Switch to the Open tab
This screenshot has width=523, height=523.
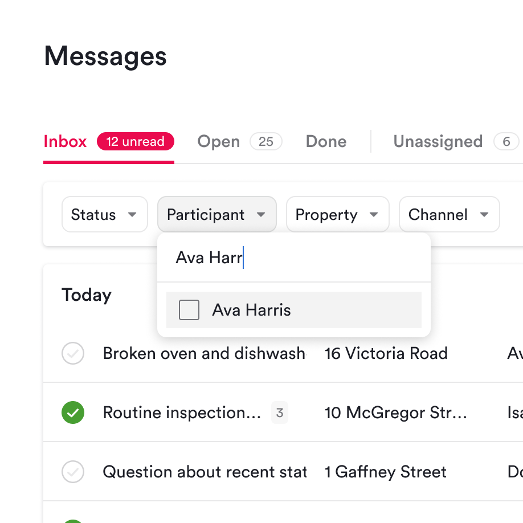239,141
